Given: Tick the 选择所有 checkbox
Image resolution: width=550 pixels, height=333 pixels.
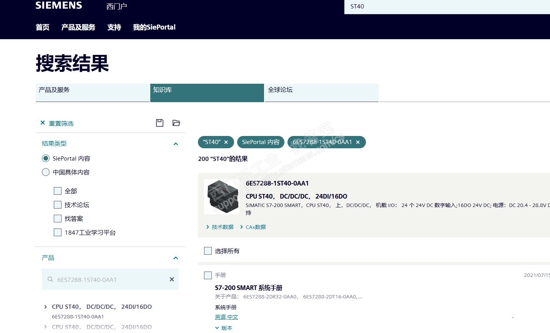Looking at the screenshot, I should click(x=208, y=251).
